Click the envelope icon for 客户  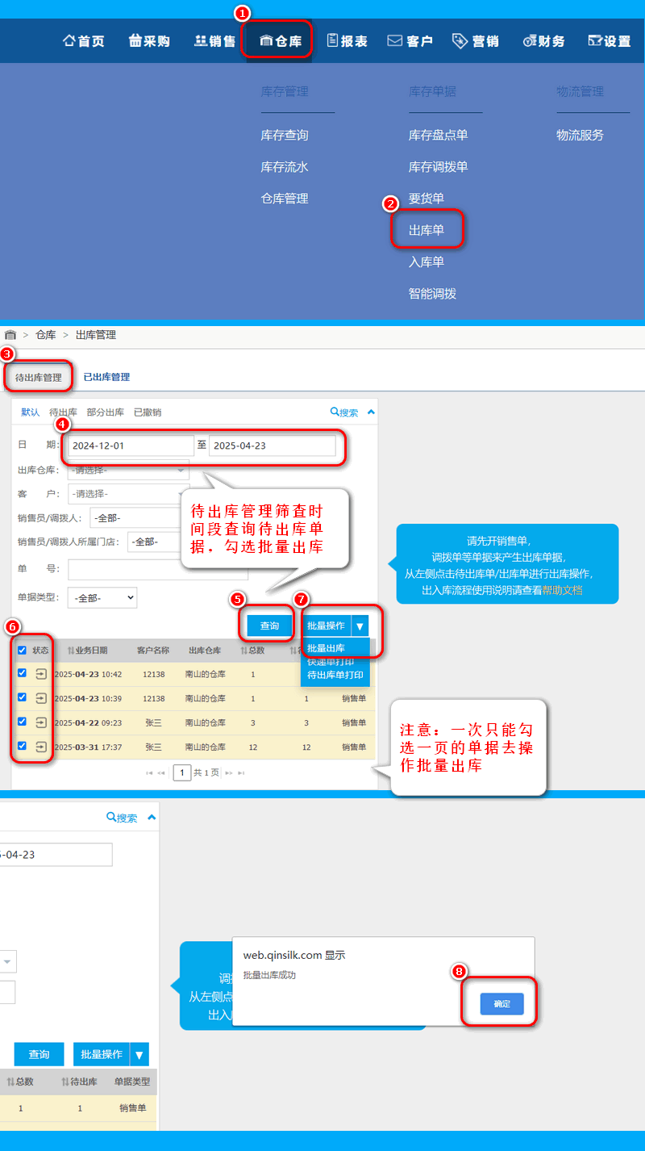(x=395, y=41)
